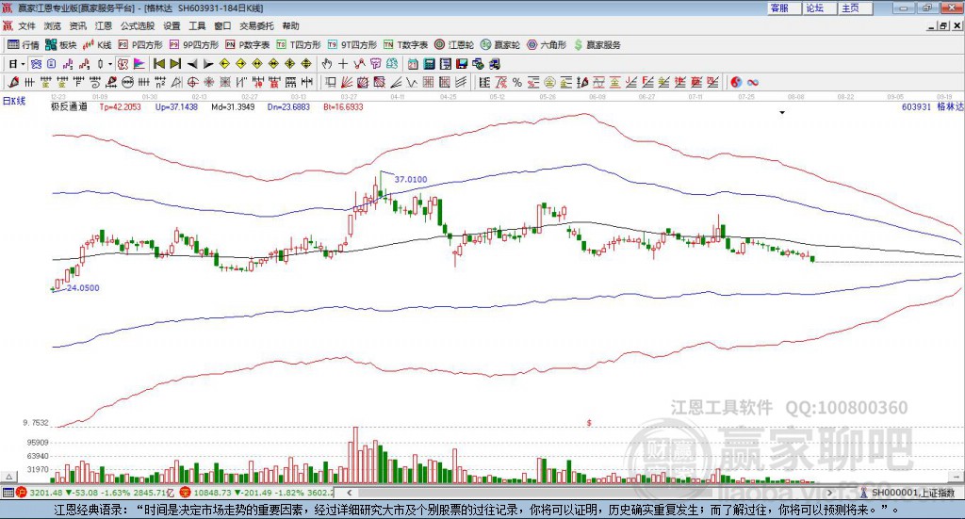This screenshot has width=965, height=519.
Task: Switch to K线 candlestick chart
Action: pos(97,45)
